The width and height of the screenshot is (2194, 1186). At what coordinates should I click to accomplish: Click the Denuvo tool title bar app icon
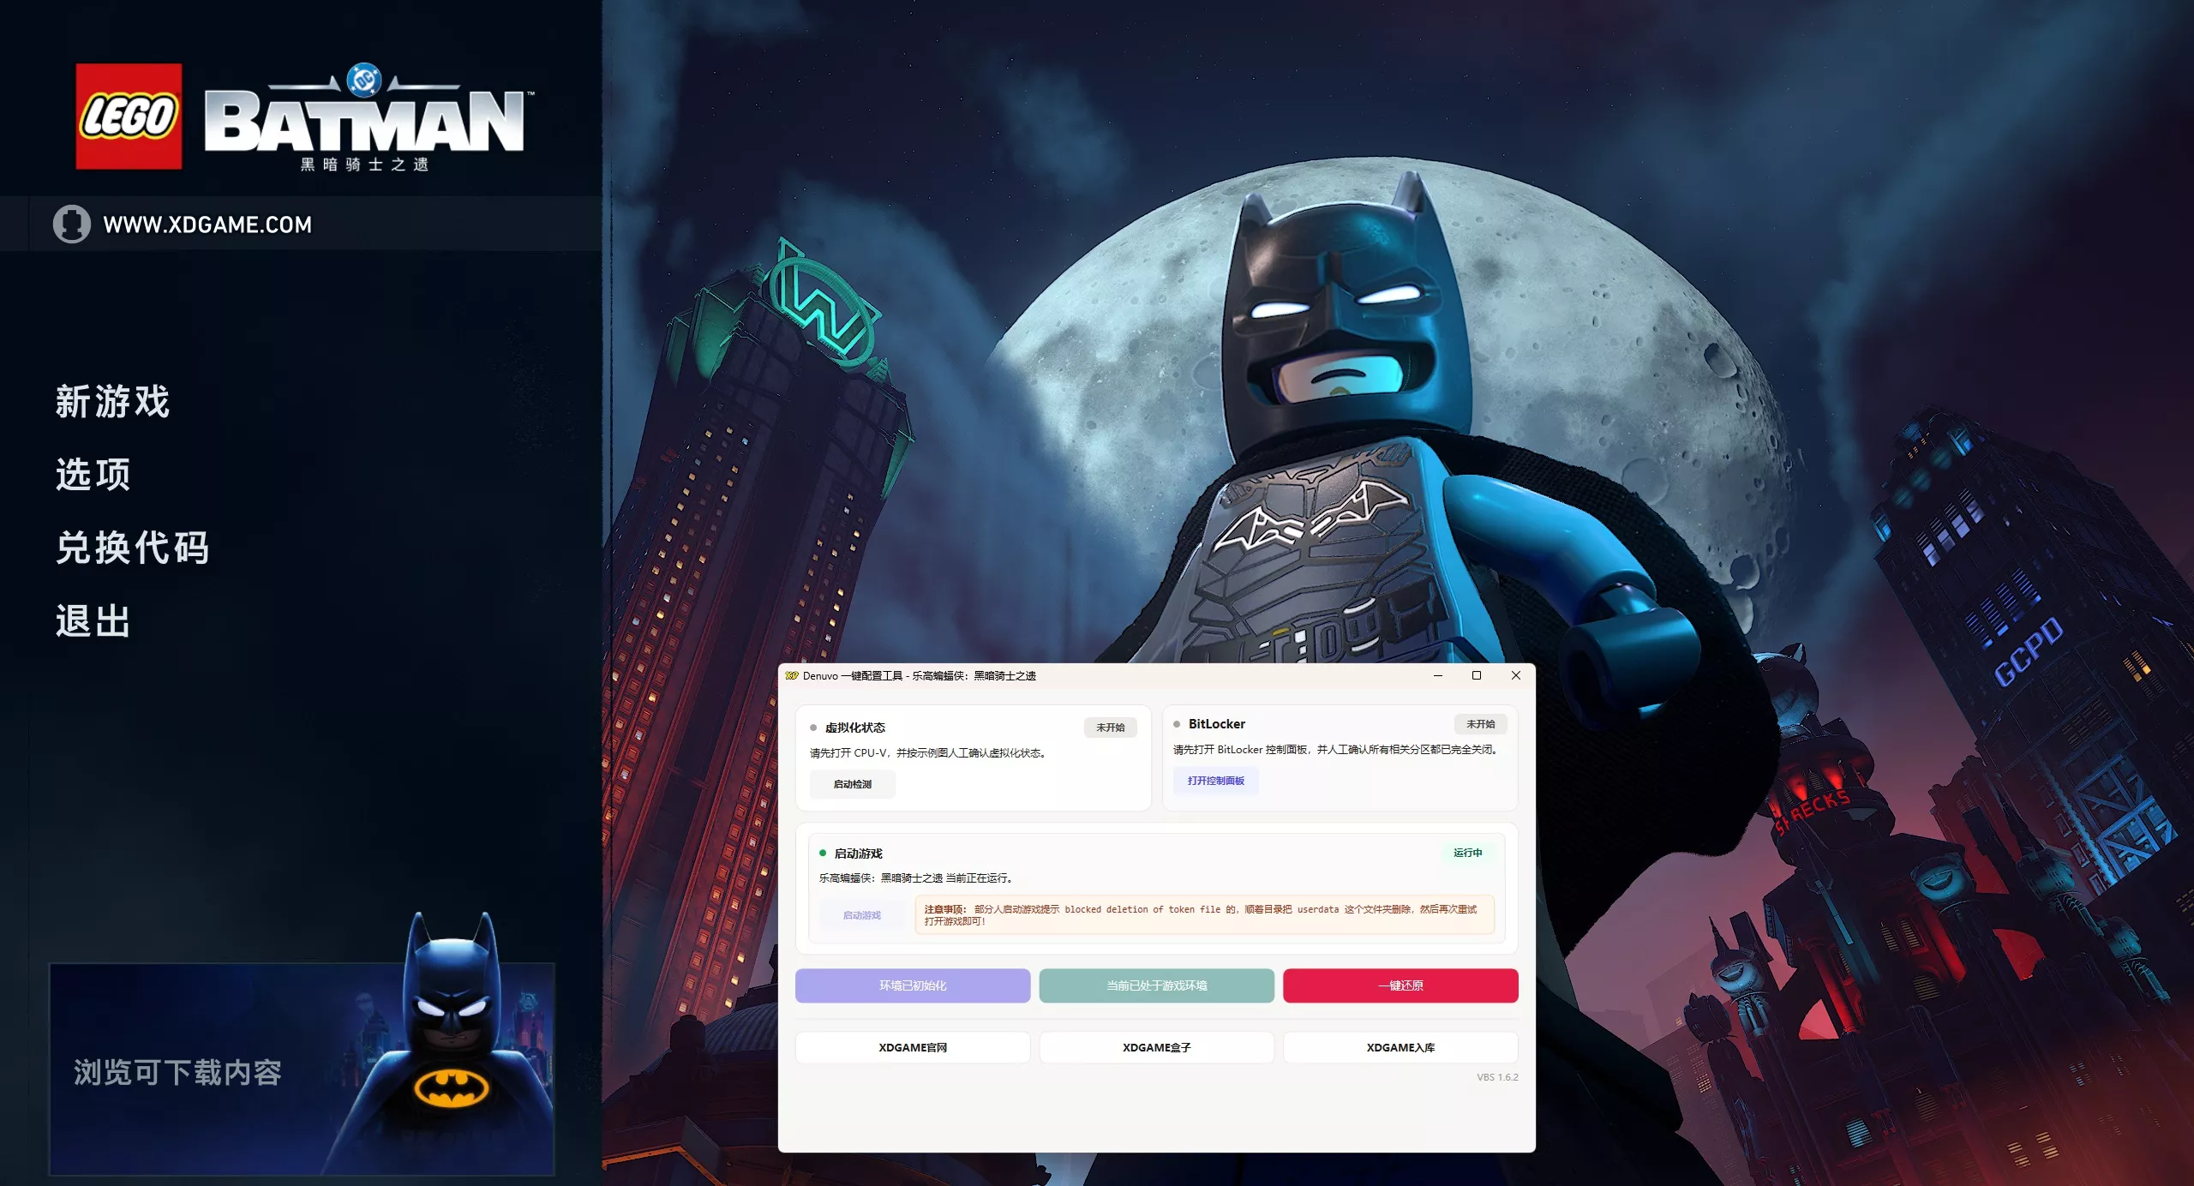792,675
